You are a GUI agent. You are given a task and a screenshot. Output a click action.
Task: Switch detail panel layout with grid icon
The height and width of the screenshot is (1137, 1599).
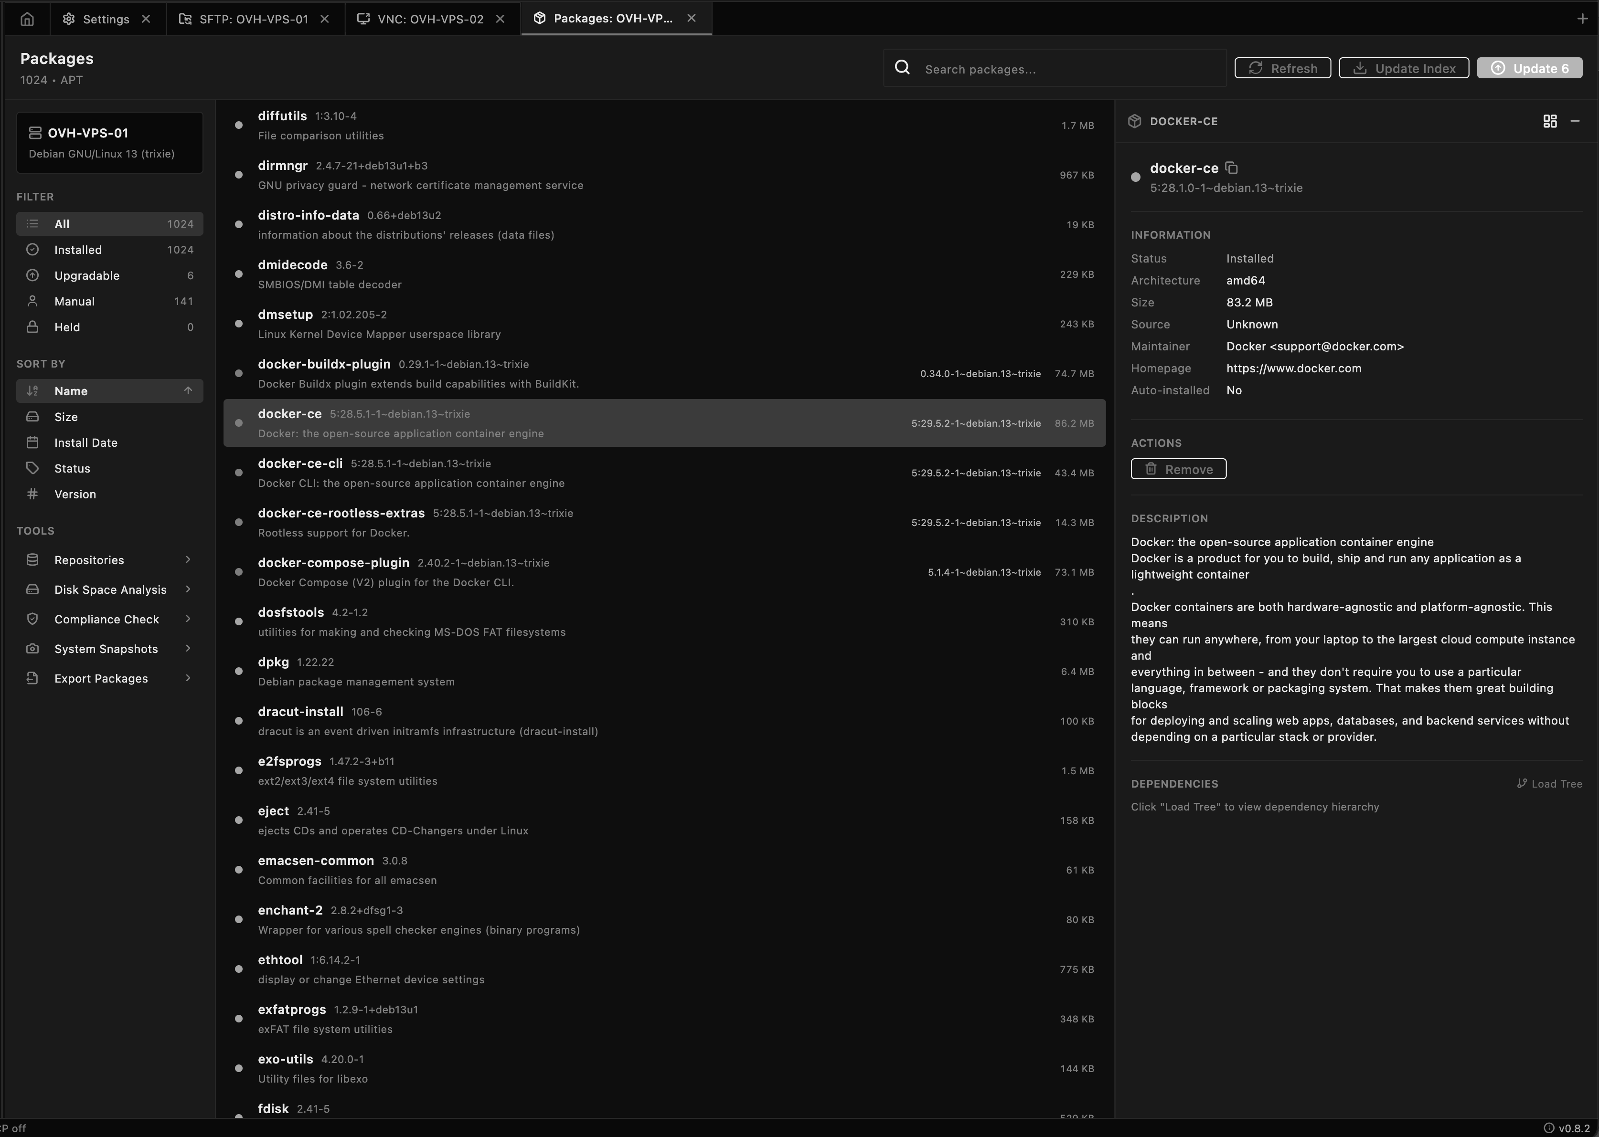pyautogui.click(x=1550, y=121)
